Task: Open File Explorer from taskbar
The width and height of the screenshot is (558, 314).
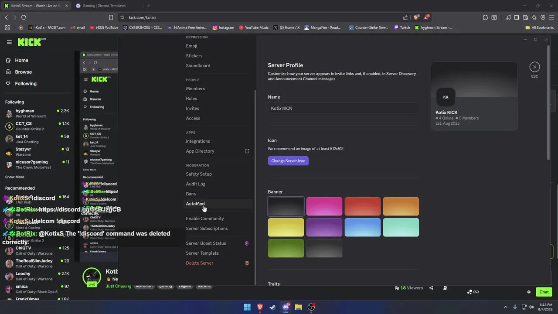Action: (x=298, y=307)
